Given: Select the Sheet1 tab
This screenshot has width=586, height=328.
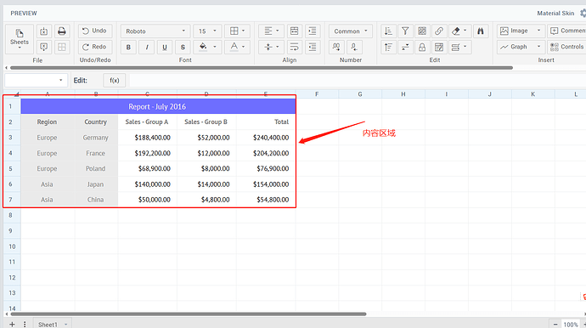Looking at the screenshot, I should coord(53,324).
